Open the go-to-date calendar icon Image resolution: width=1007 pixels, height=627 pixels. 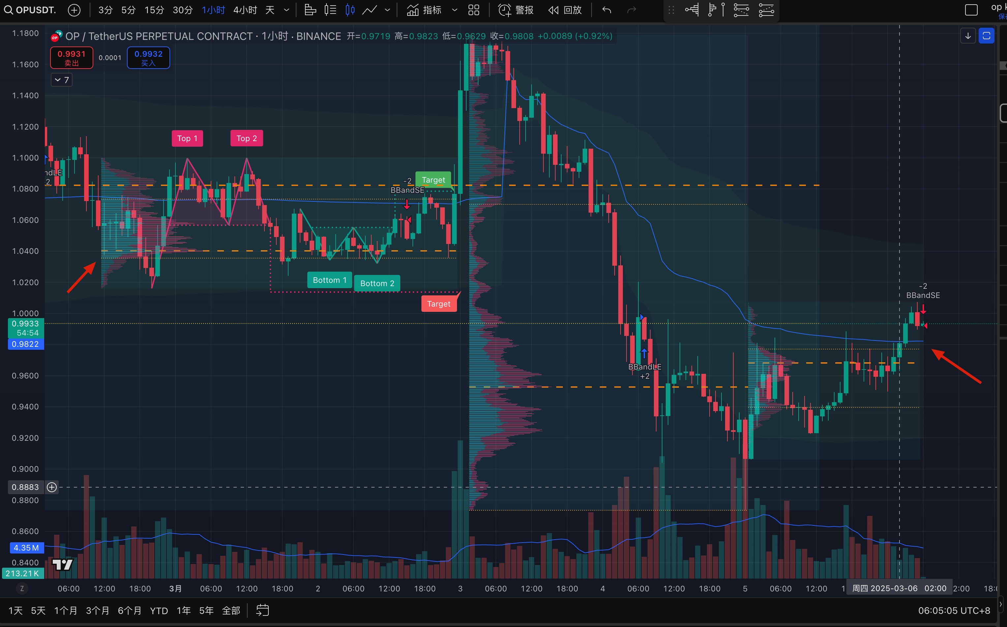tap(262, 610)
